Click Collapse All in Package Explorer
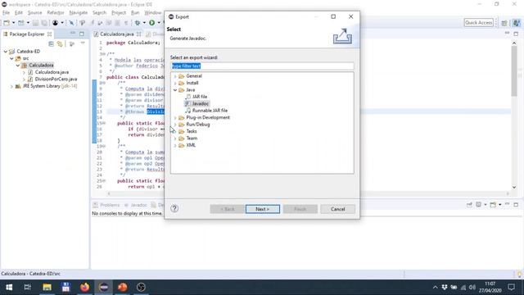 coord(51,43)
